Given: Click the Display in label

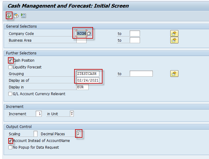Looking at the screenshot, I should pos(16,87).
